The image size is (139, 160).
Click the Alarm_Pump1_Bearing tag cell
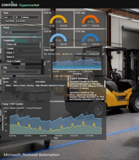coord(23,85)
